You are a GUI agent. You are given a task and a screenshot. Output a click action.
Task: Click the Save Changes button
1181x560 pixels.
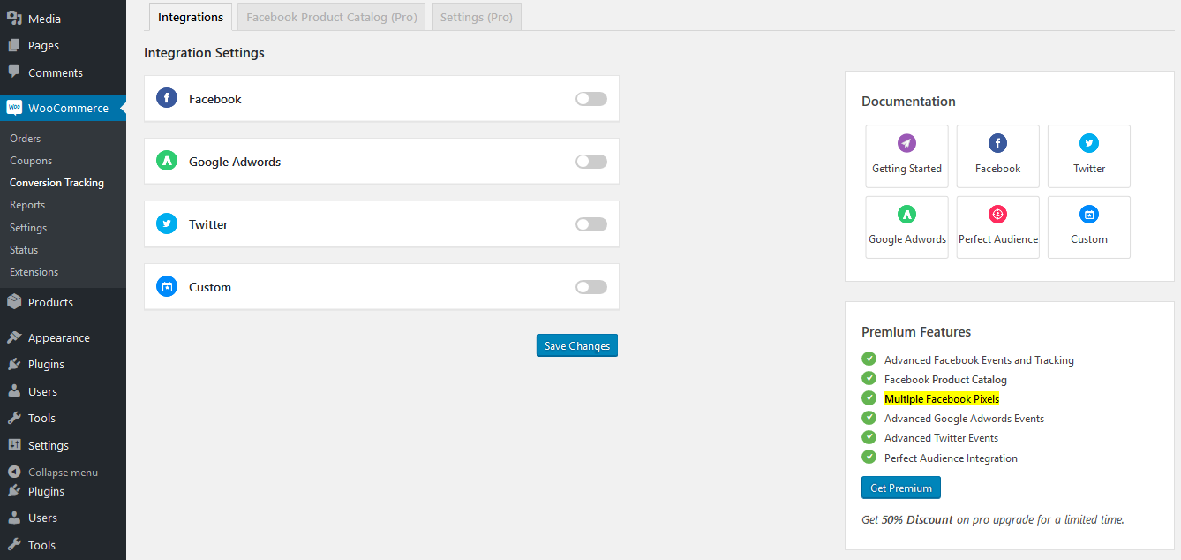pyautogui.click(x=577, y=345)
